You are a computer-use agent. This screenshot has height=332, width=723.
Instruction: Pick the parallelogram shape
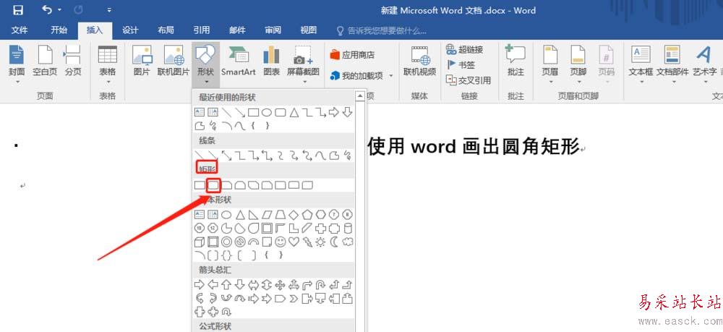pos(267,214)
